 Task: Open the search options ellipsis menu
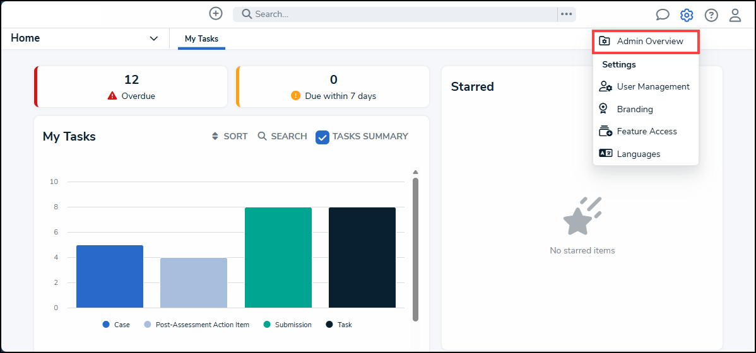(x=566, y=14)
